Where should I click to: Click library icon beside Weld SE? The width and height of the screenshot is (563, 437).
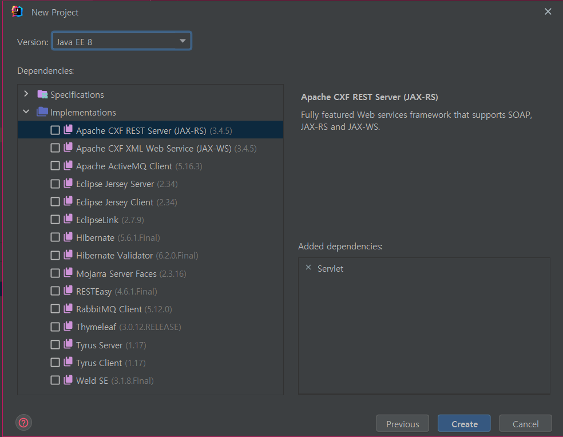pyautogui.click(x=68, y=380)
